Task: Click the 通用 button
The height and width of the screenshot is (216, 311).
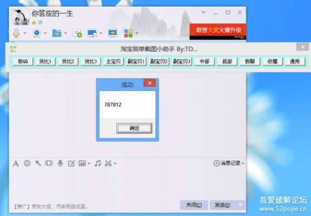Action: pyautogui.click(x=295, y=62)
